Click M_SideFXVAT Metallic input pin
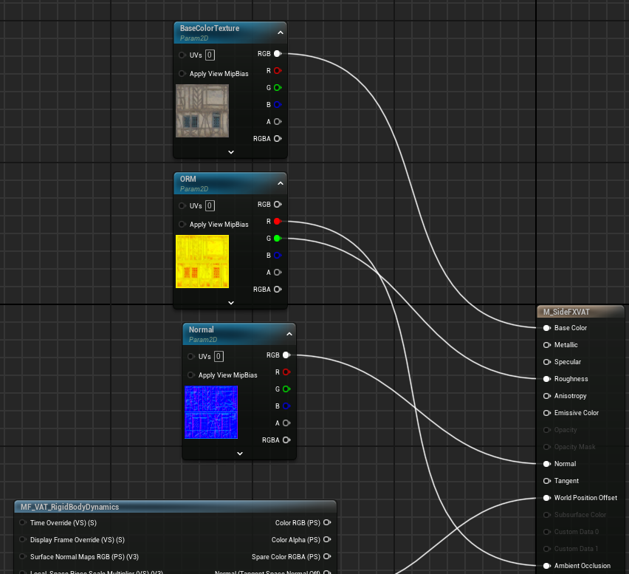The image size is (629, 574). click(x=547, y=345)
